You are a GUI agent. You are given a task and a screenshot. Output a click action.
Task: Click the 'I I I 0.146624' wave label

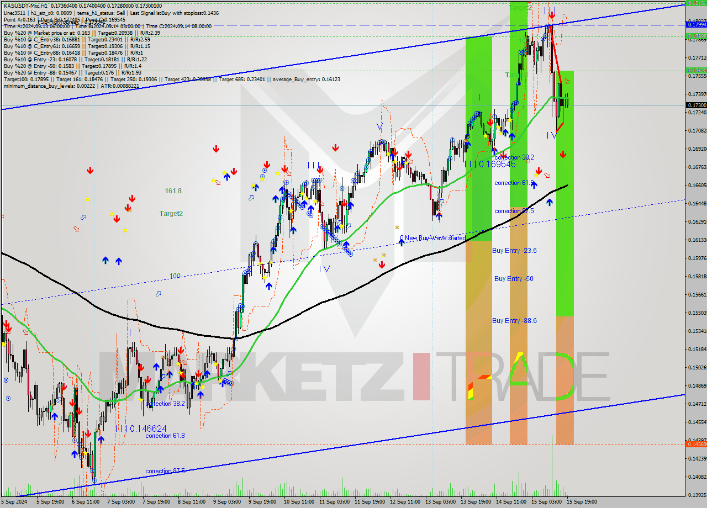(141, 428)
